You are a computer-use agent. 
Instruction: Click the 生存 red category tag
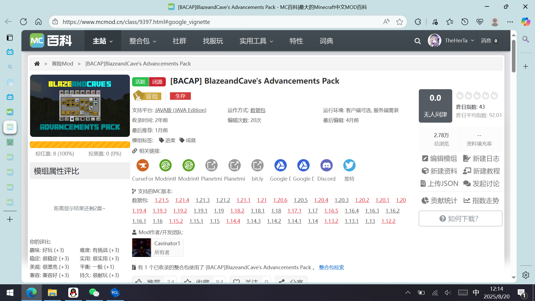(180, 96)
